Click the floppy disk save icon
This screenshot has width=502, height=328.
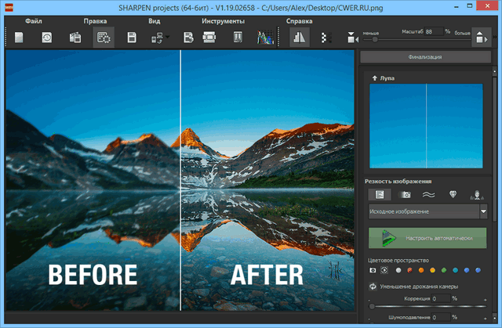click(x=132, y=37)
